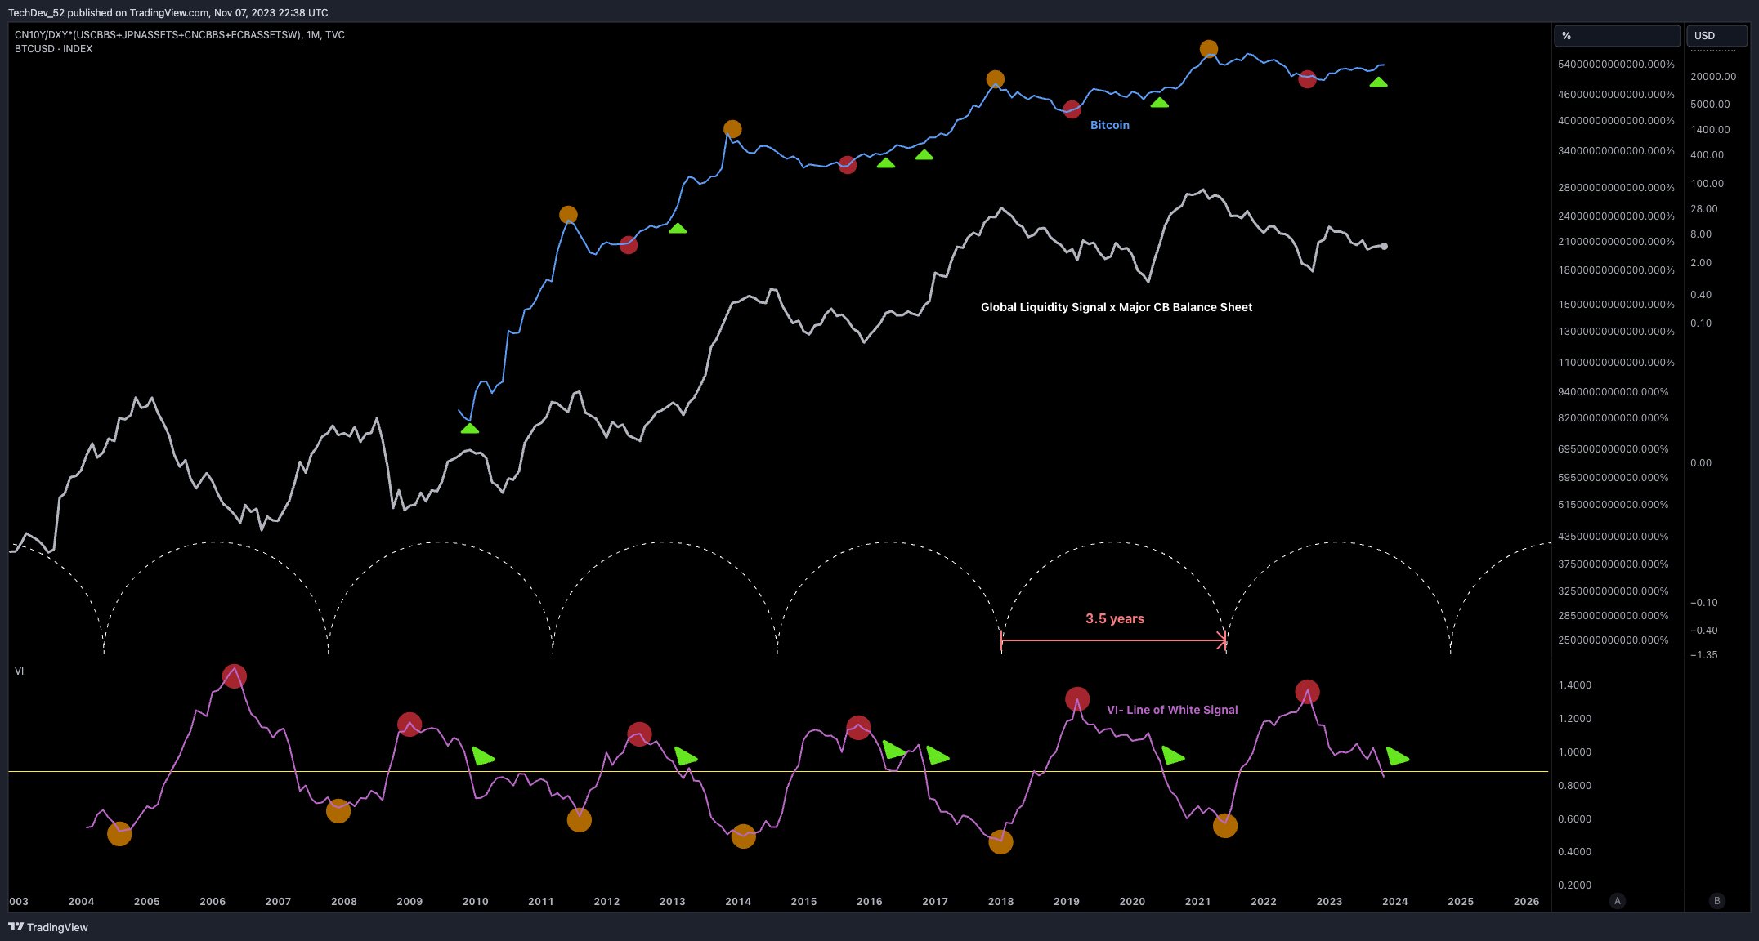This screenshot has width=1759, height=941.
Task: Select the Bitcoin series label on the chart
Action: (x=1109, y=124)
